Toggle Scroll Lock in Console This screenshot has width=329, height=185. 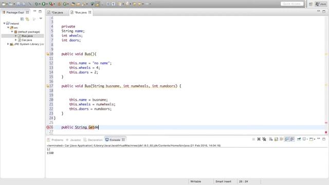276,139
